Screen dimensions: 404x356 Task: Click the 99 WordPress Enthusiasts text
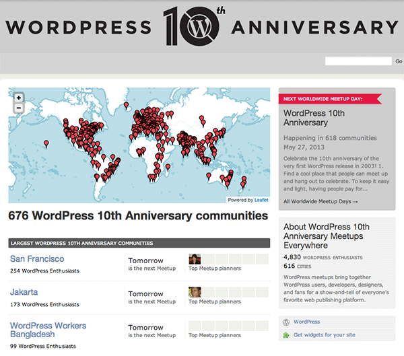[43, 346]
